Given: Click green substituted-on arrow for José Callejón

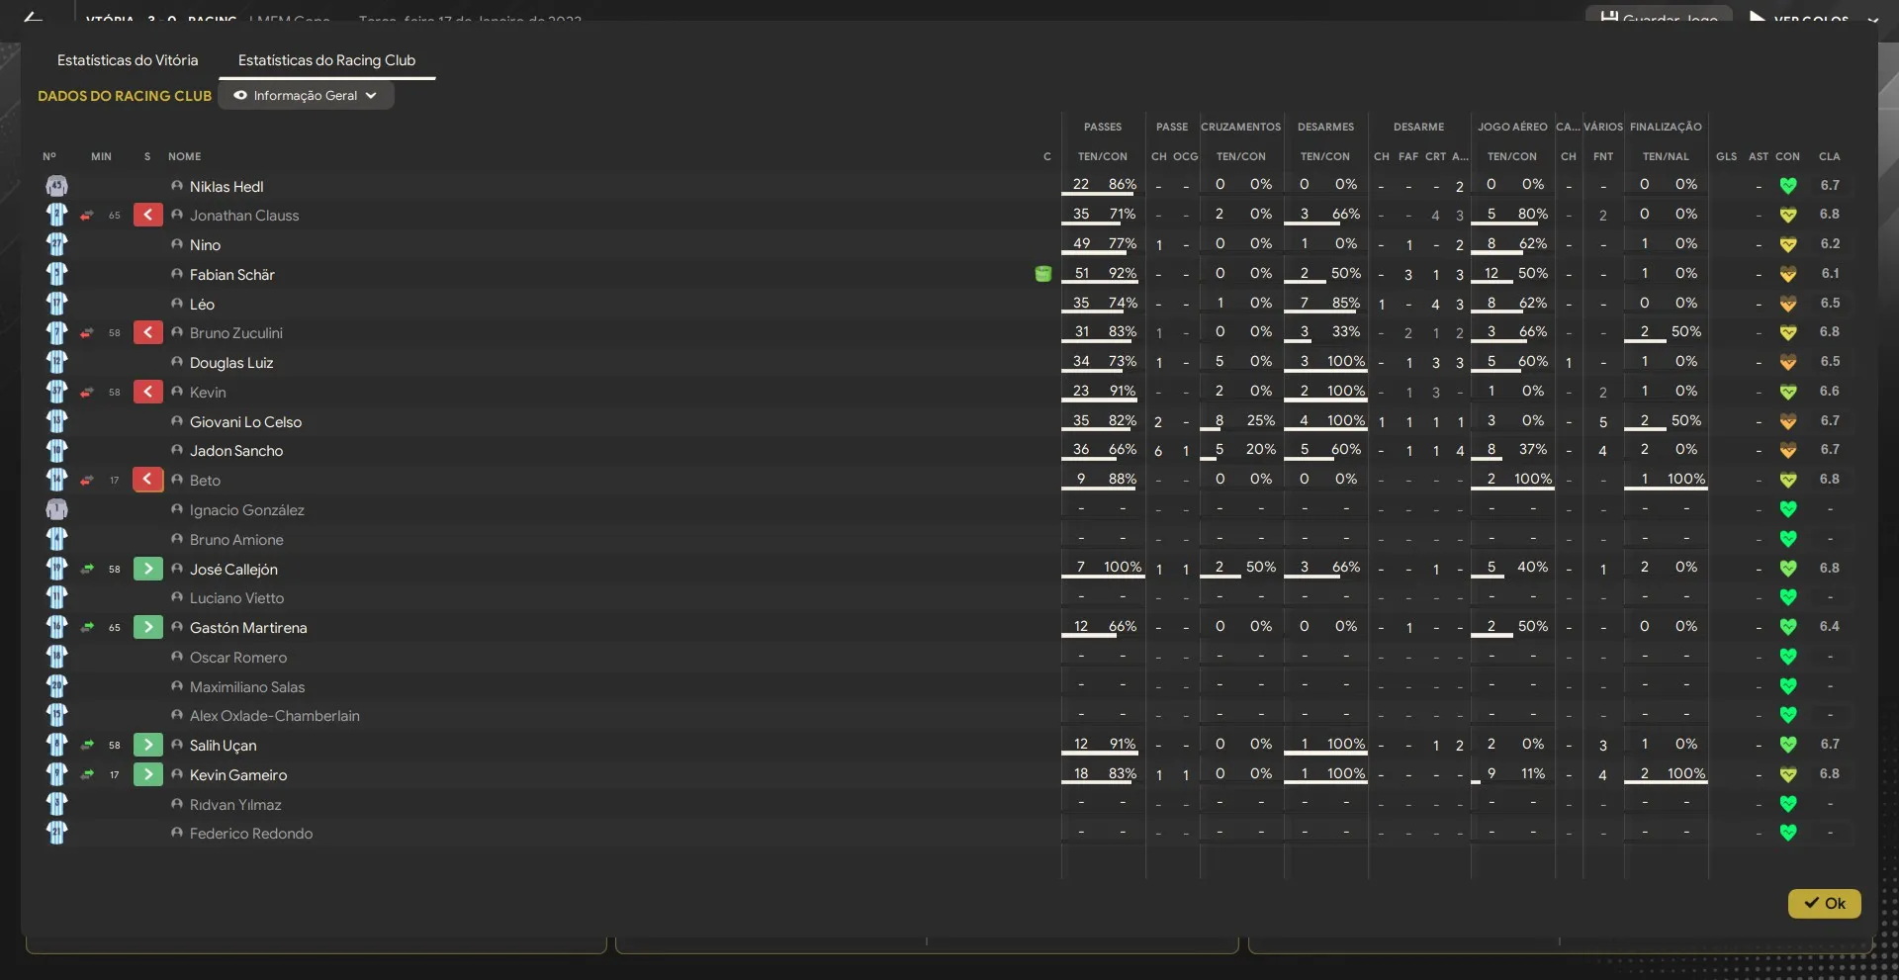Looking at the screenshot, I should tap(147, 569).
